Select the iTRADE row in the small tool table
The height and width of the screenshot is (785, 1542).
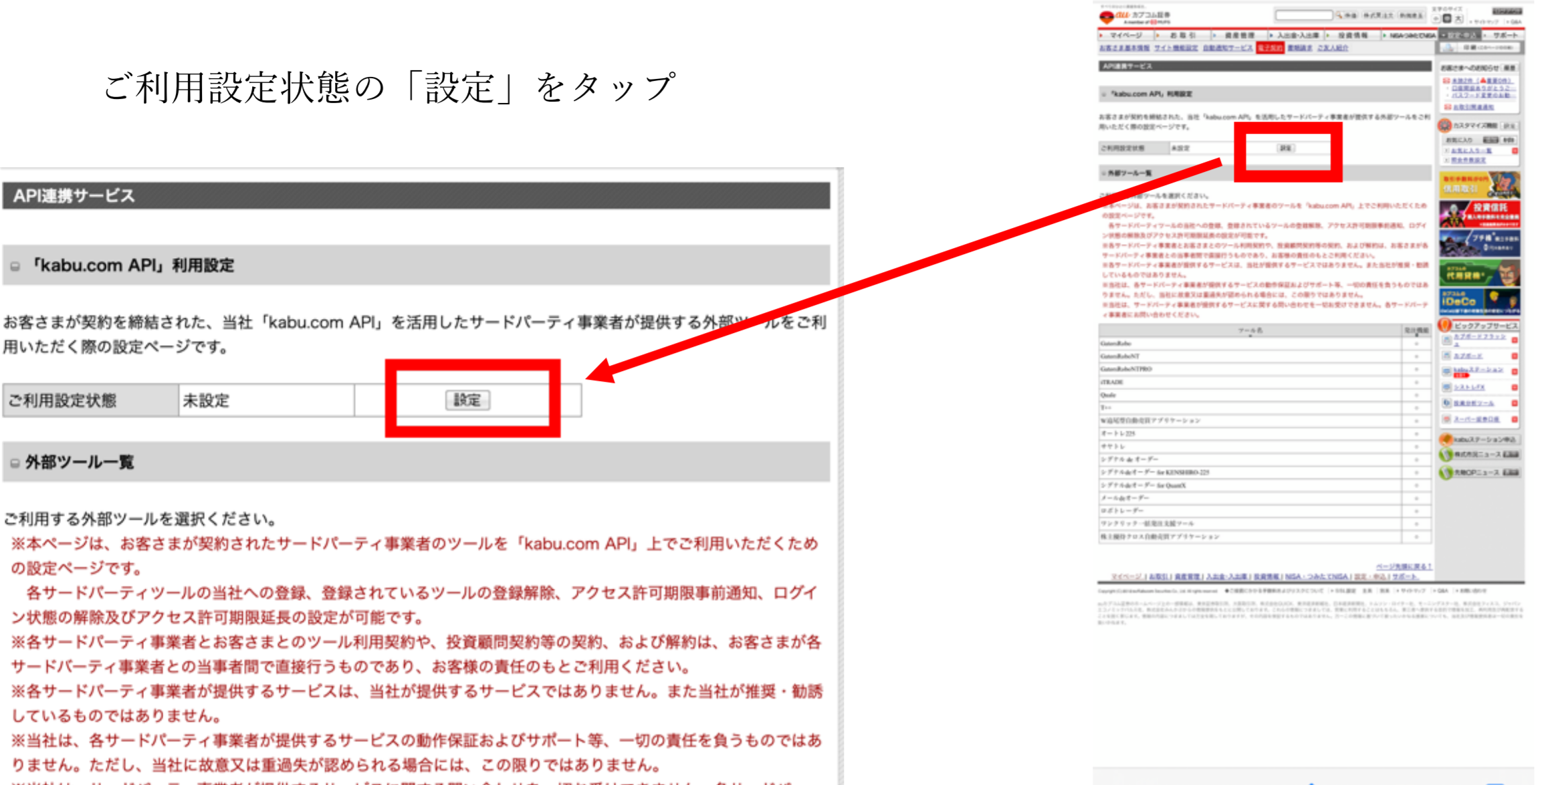[1264, 382]
